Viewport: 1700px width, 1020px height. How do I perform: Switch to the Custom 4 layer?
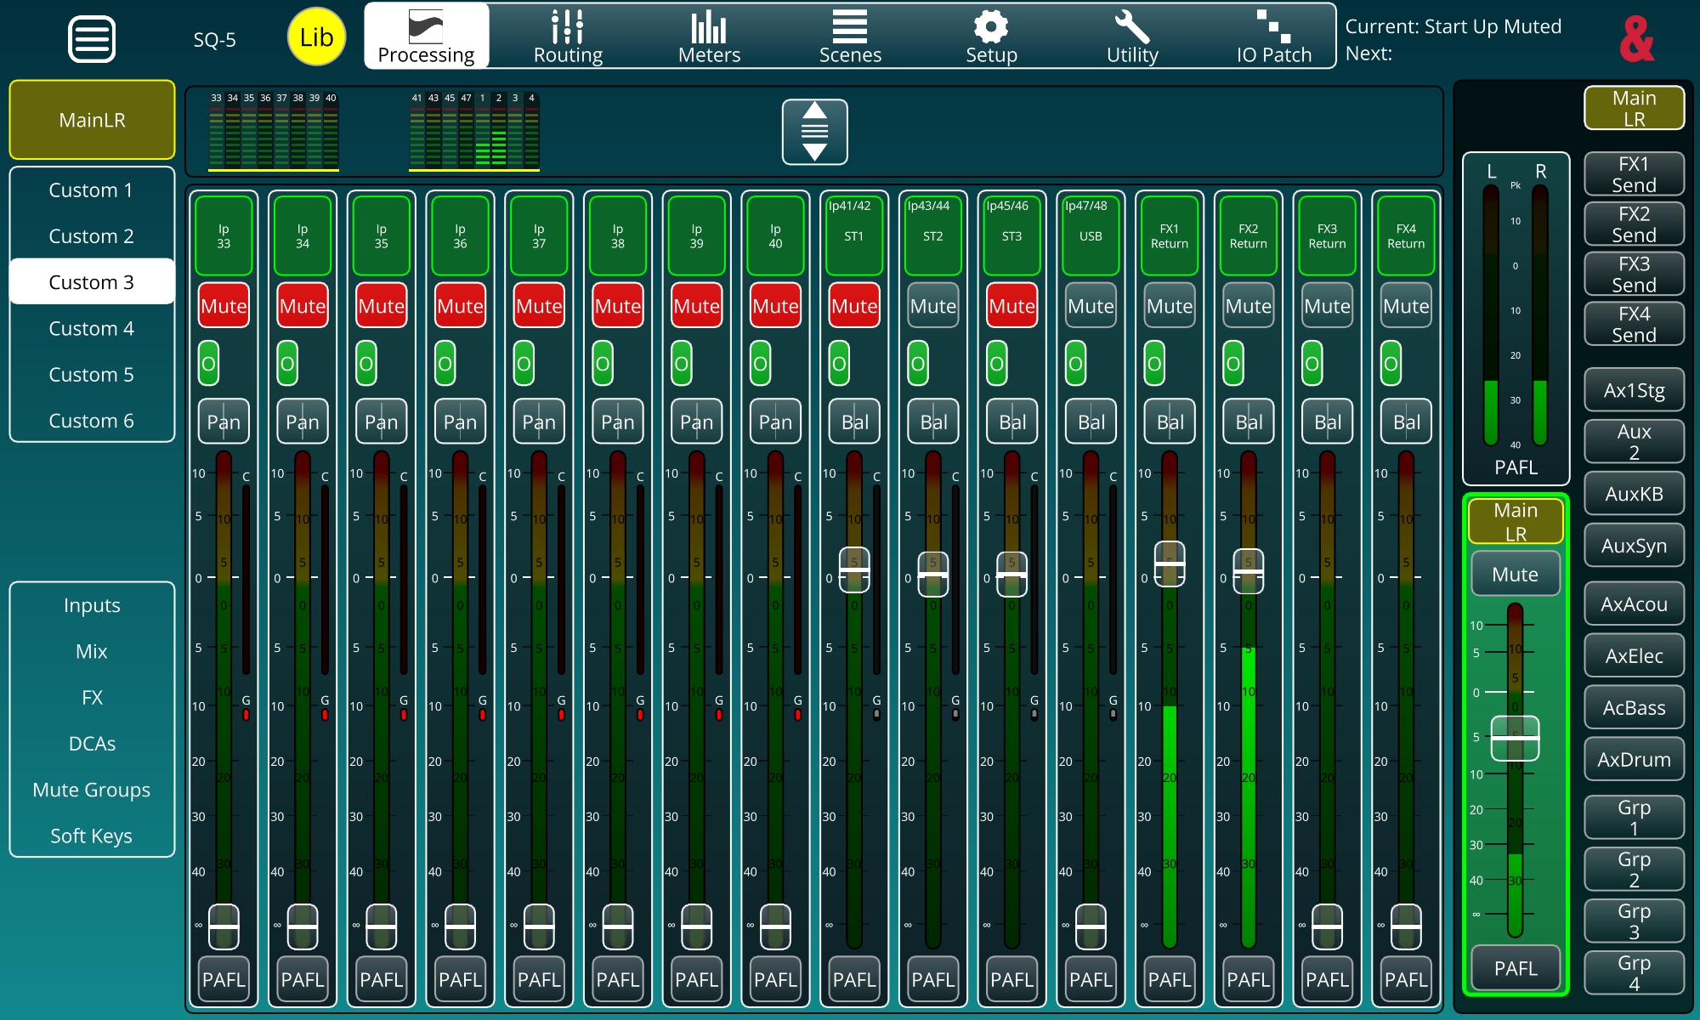pos(92,328)
